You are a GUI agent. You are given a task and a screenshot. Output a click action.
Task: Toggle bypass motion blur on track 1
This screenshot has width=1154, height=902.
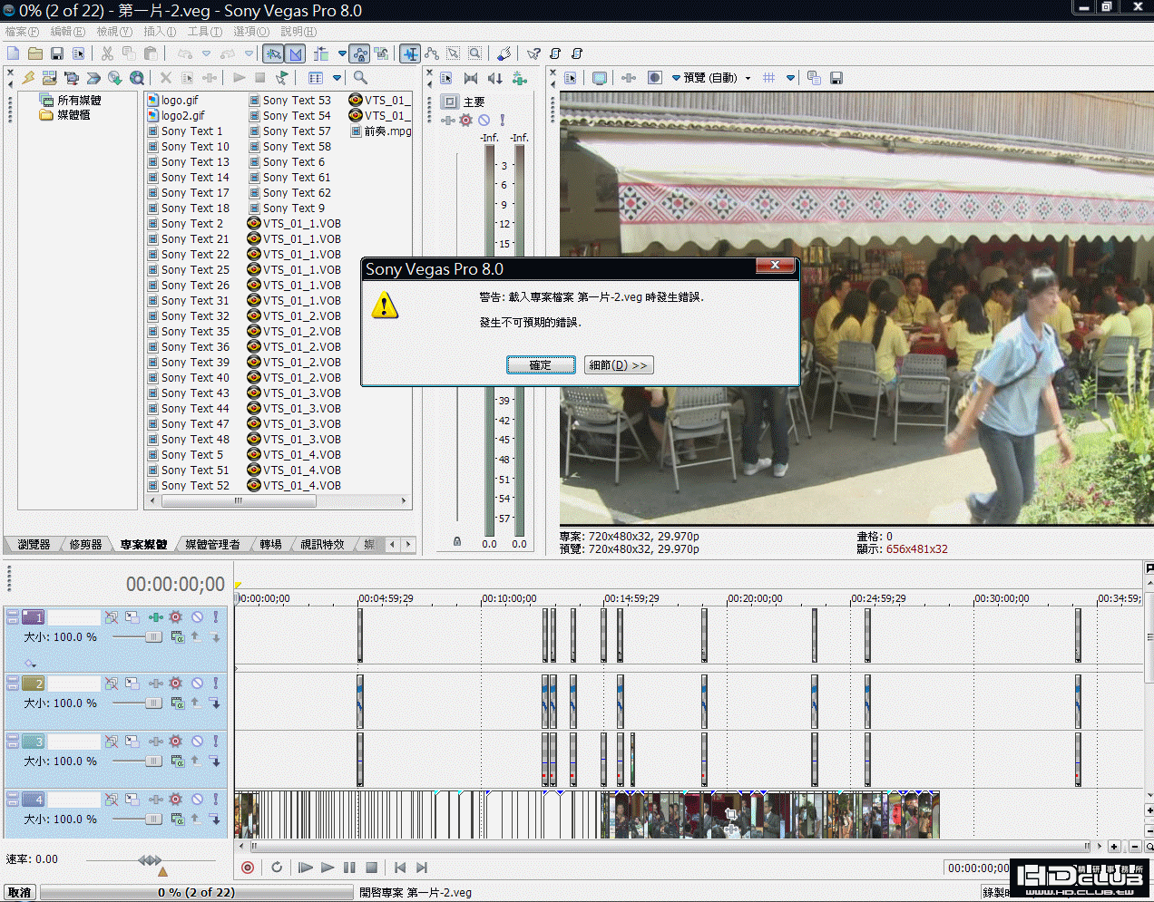(112, 617)
